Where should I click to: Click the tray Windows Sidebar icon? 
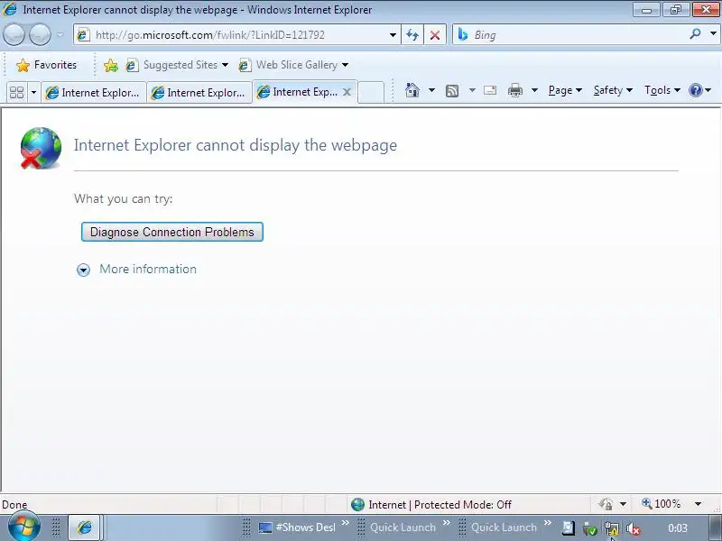click(569, 528)
